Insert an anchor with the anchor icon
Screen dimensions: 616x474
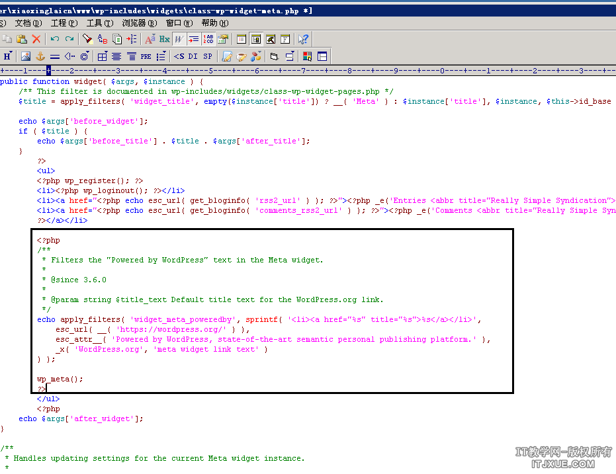[40, 56]
